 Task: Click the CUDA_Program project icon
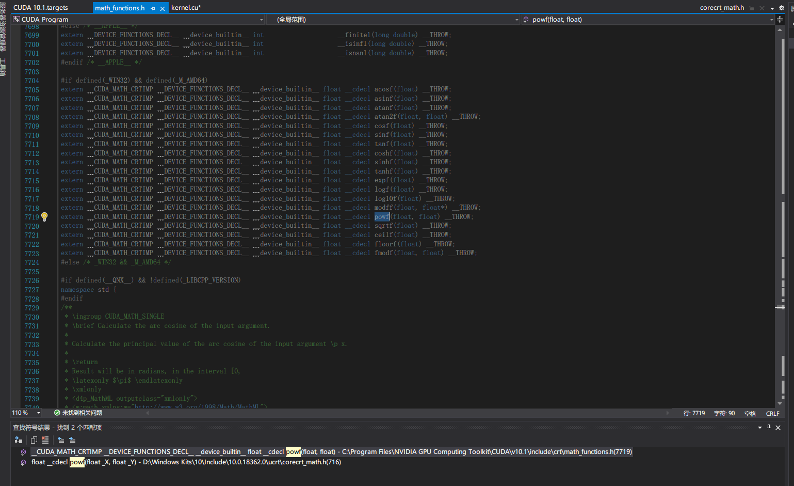17,20
